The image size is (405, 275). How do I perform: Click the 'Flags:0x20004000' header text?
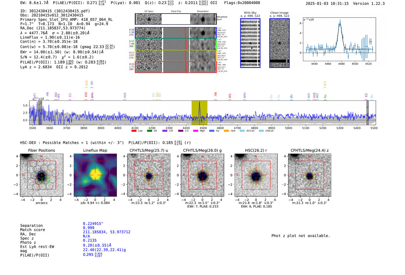242,3
